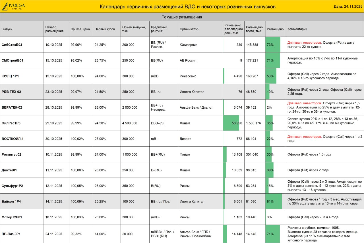Click the Выпуск column header
364x243 pixels.
[x=22, y=29]
